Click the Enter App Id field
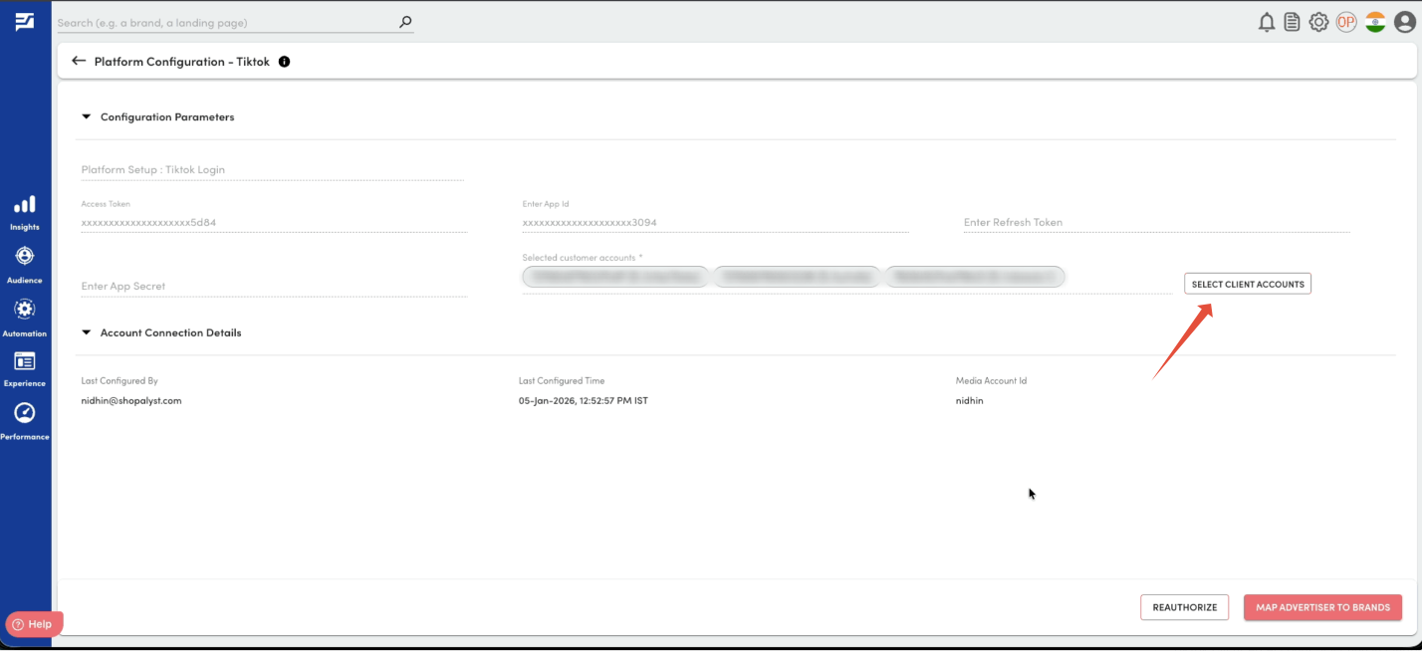 715,223
